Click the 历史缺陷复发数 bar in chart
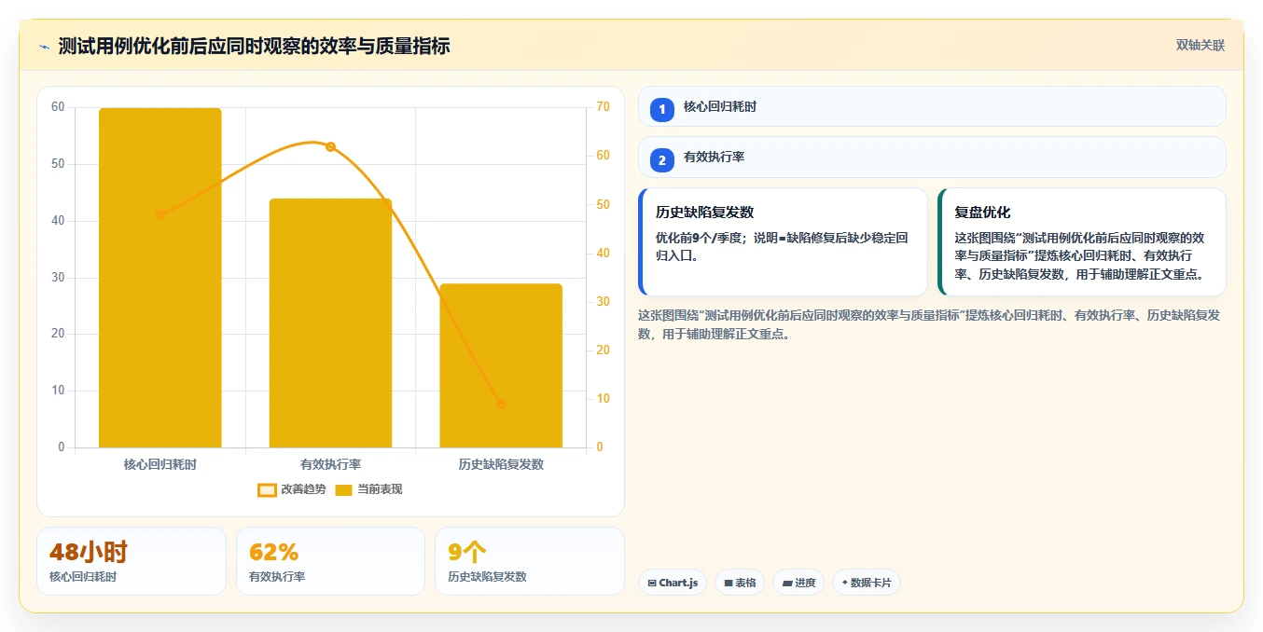Screen dimensions: 1263x632 click(x=501, y=365)
